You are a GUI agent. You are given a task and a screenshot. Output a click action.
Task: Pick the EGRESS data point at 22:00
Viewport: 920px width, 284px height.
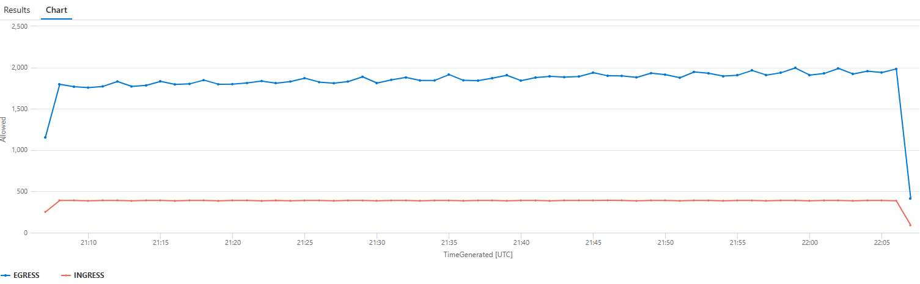point(809,75)
